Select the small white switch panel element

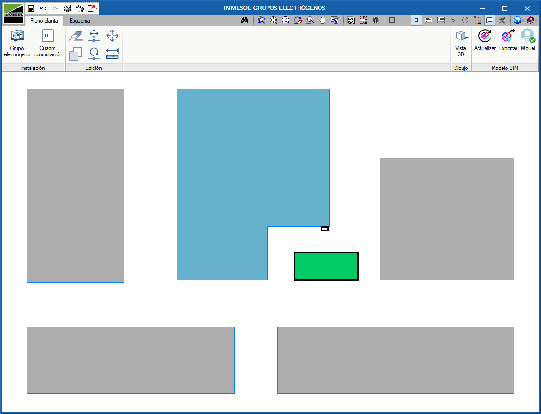pyautogui.click(x=324, y=229)
